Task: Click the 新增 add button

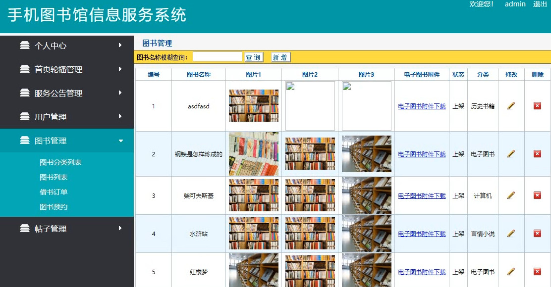Action: pyautogui.click(x=281, y=57)
